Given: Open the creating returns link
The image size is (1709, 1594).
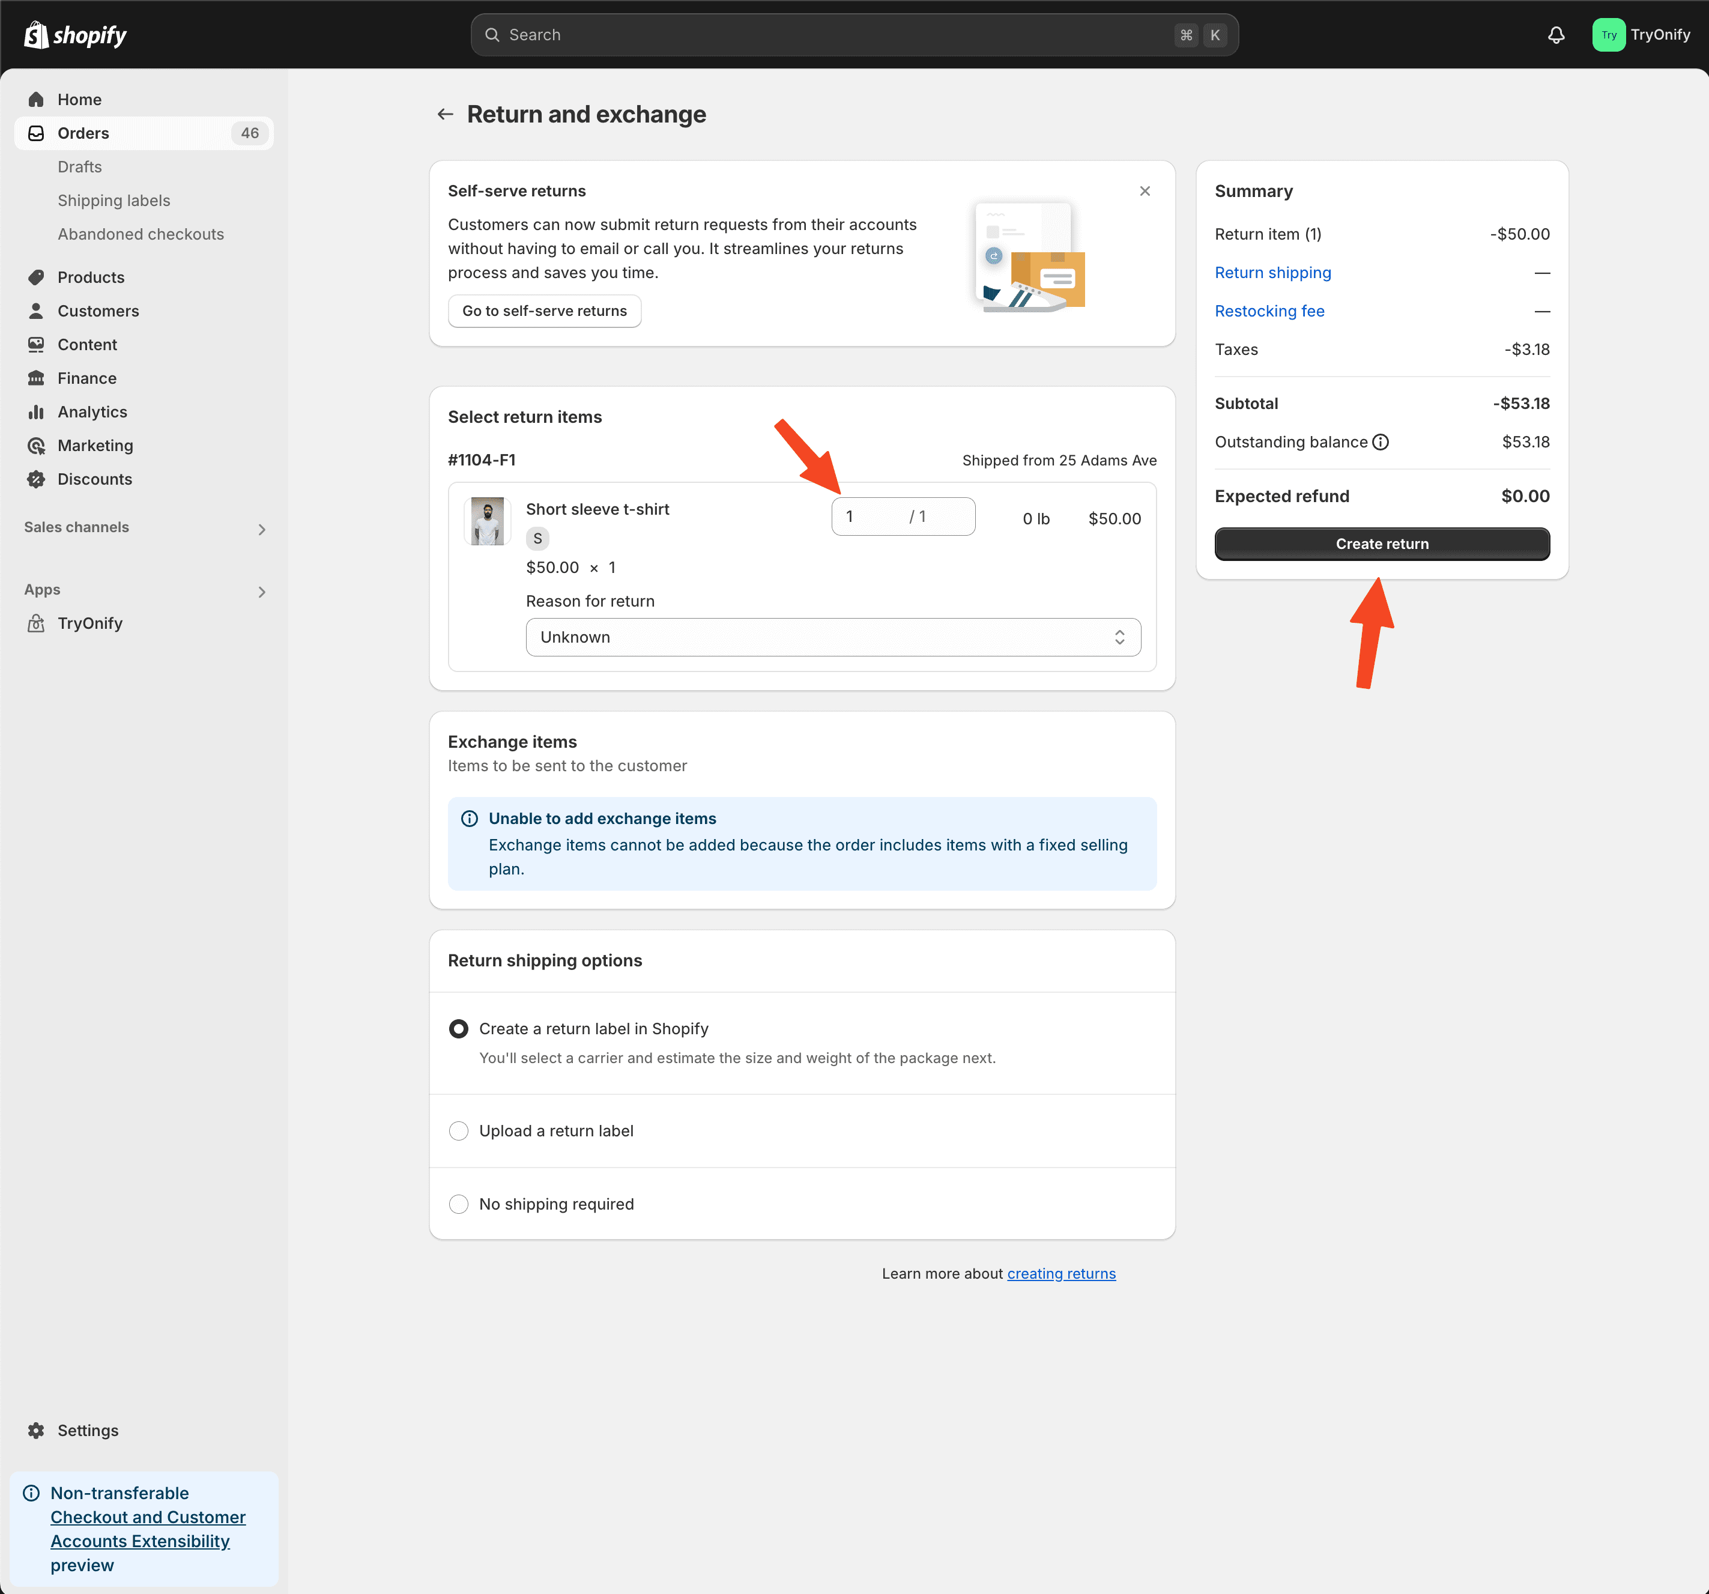Looking at the screenshot, I should pos(1061,1273).
